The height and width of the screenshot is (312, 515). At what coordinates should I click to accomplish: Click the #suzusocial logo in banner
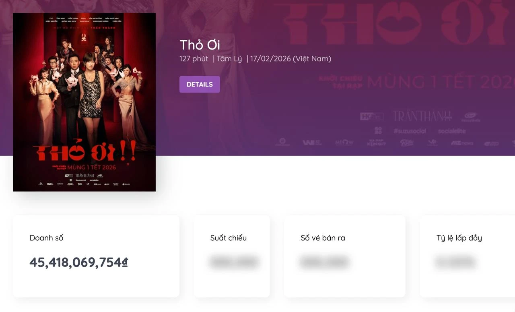pyautogui.click(x=410, y=131)
